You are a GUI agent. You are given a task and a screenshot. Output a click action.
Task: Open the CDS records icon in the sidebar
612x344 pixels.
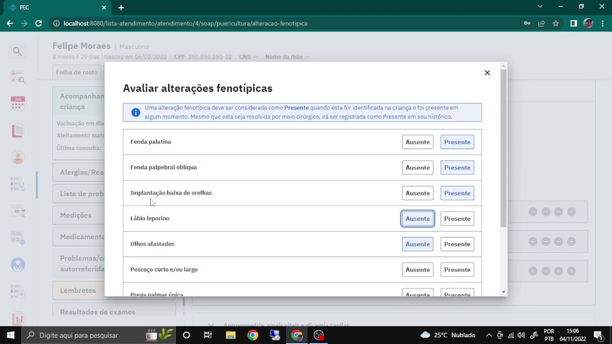(x=18, y=130)
